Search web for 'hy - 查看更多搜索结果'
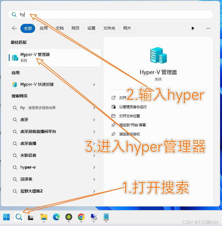222x226 pixels. tap(50, 108)
